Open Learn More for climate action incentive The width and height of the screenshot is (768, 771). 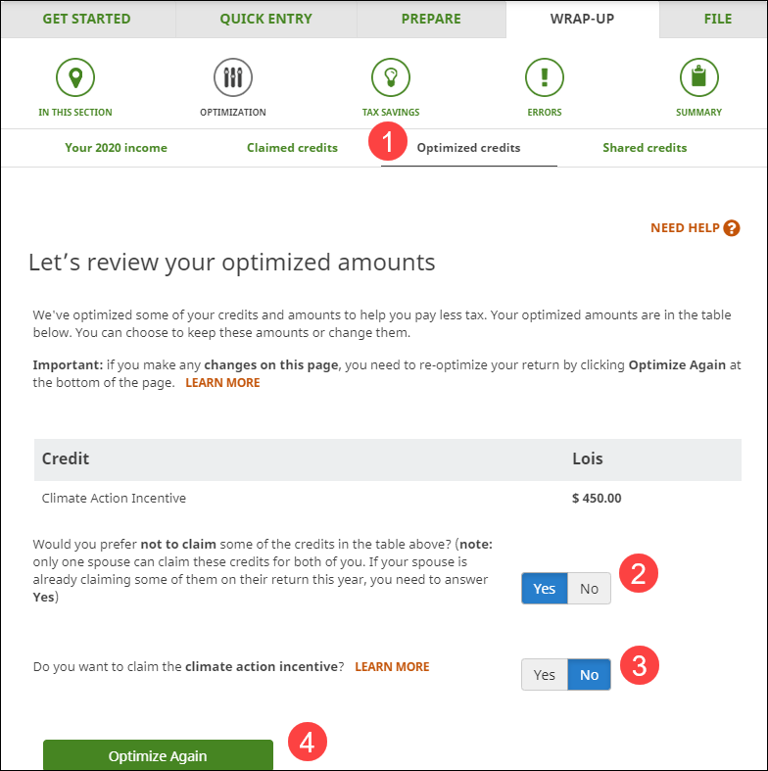[x=392, y=667]
